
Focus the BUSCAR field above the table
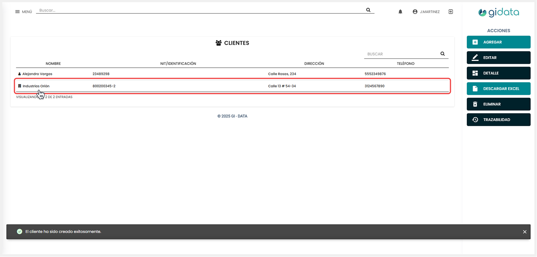pos(401,54)
